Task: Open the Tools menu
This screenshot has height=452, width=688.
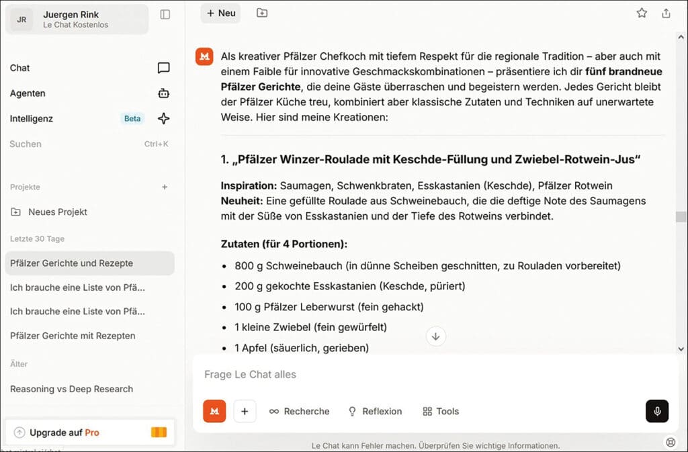Action: [441, 411]
